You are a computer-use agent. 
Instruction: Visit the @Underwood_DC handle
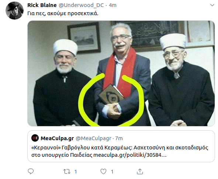(81, 5)
